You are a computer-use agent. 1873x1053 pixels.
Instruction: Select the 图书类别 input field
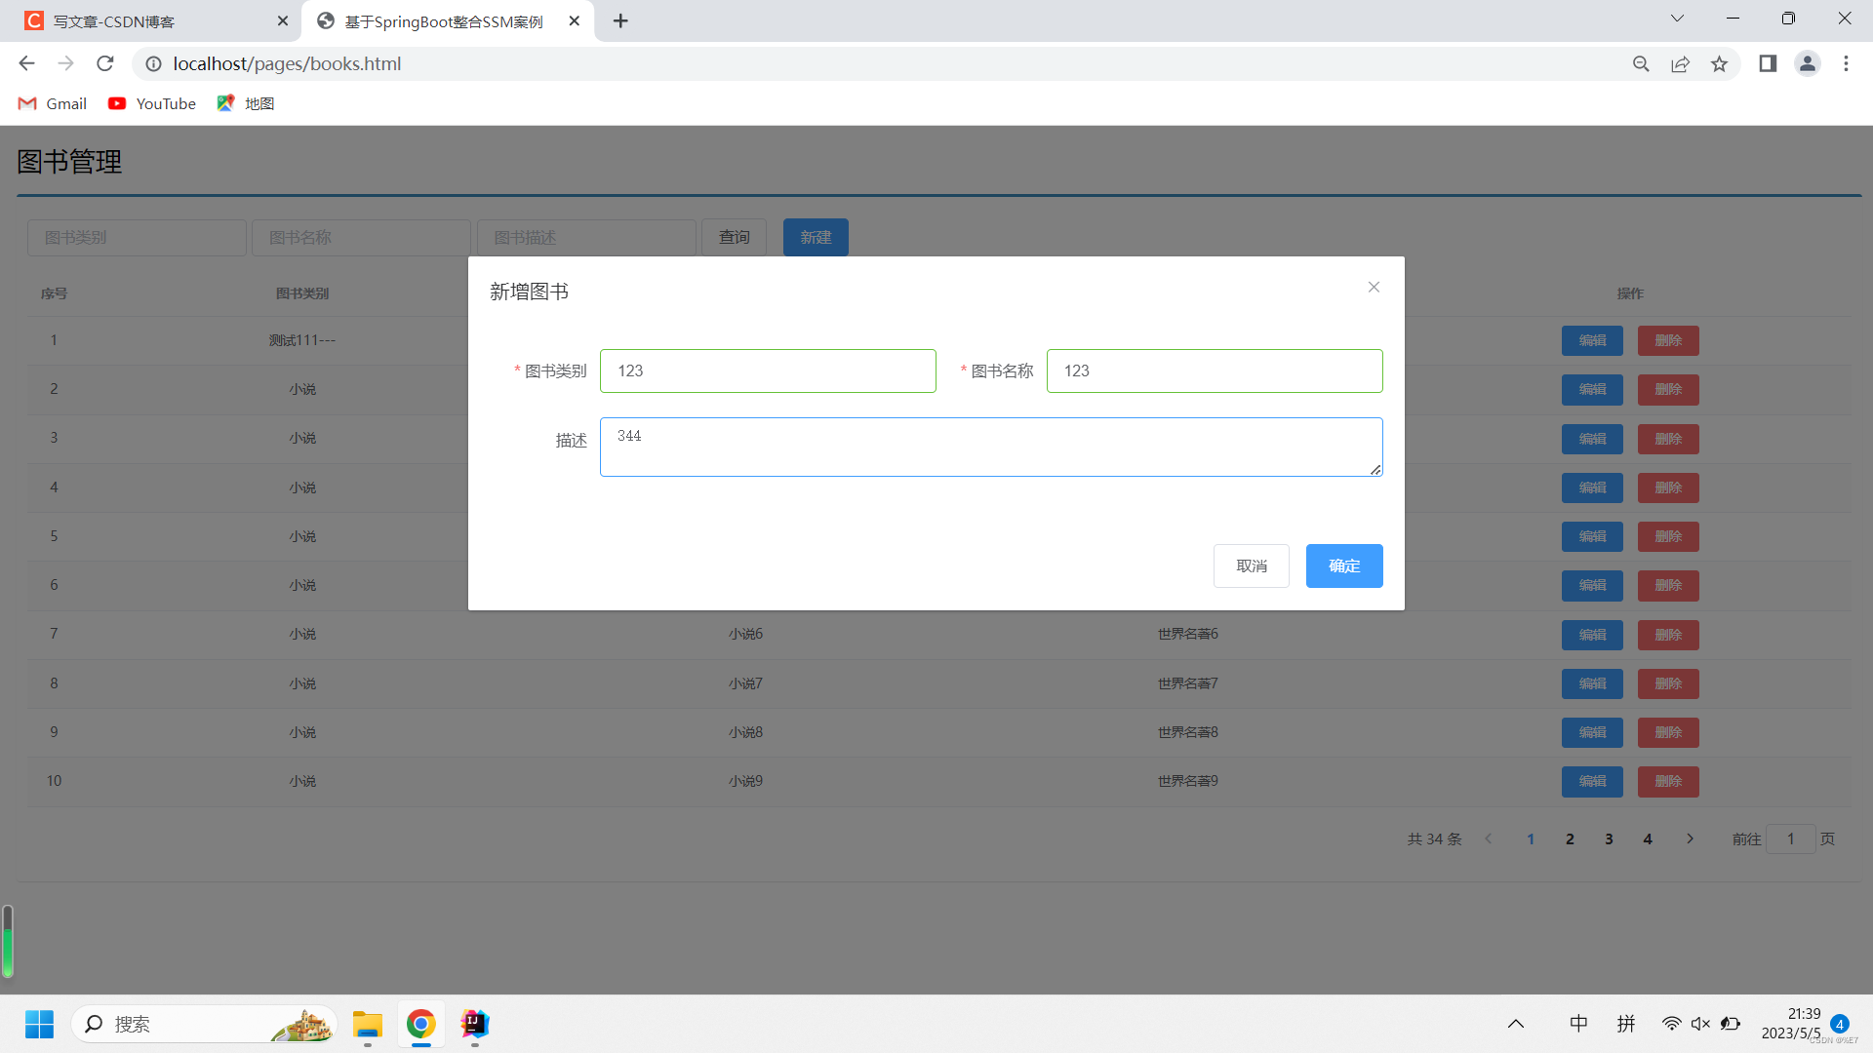[768, 370]
